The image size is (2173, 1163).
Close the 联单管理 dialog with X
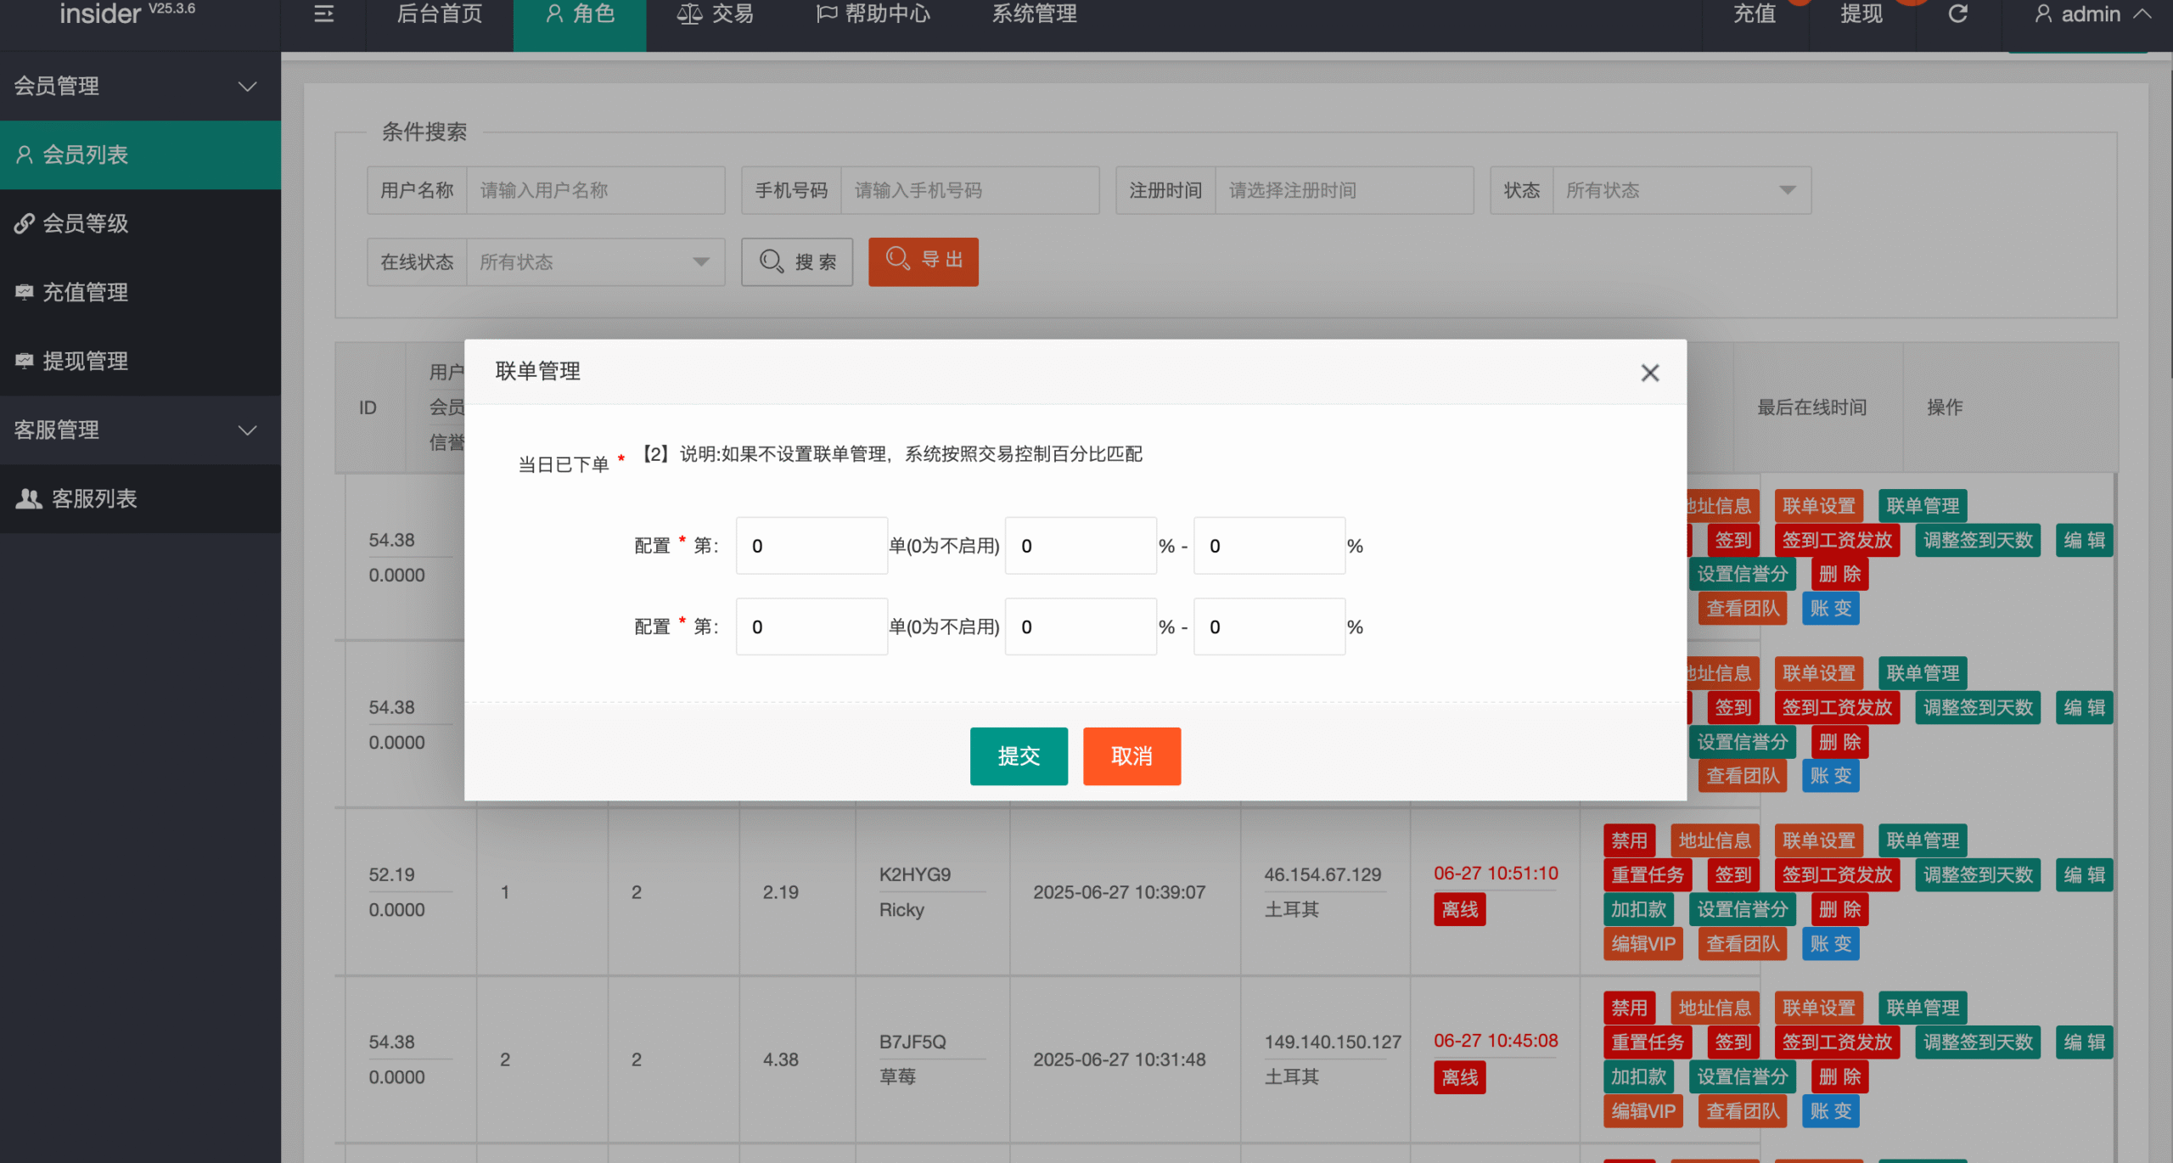[x=1649, y=373]
